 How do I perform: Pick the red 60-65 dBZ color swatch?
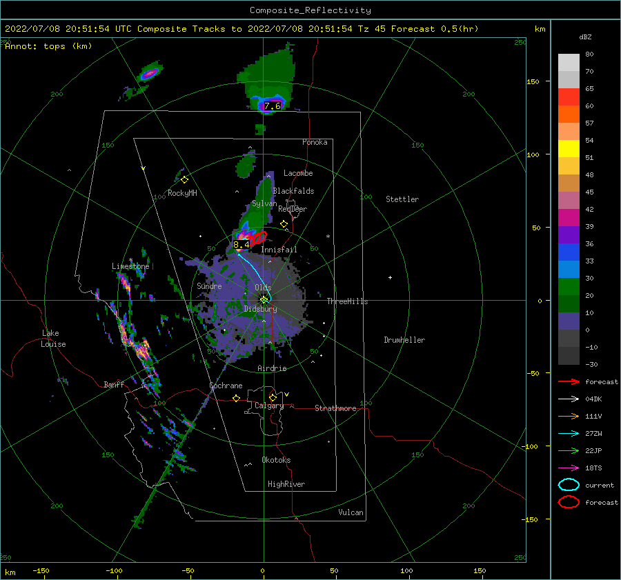[569, 97]
